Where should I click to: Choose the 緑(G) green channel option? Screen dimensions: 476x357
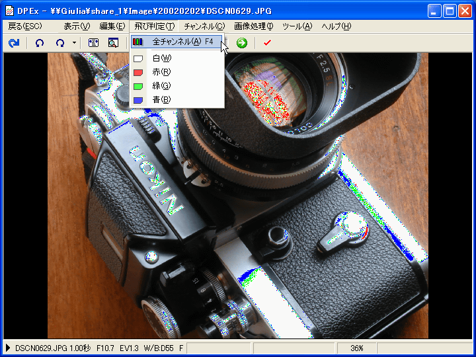pos(162,86)
